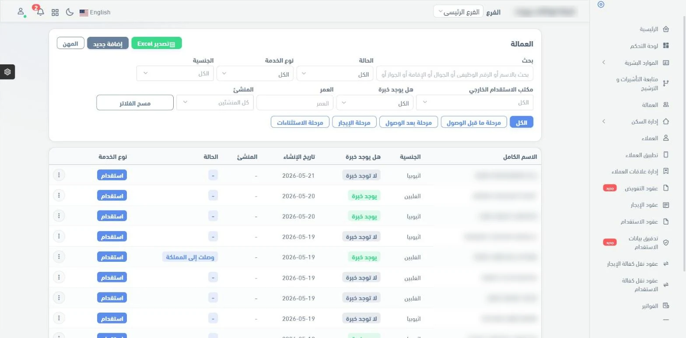Open عقود التفويض in sidebar
The height and width of the screenshot is (338, 686).
tap(641, 188)
